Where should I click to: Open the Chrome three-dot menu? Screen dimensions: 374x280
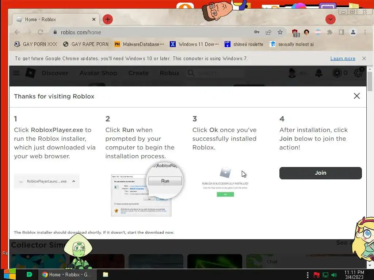(x=365, y=32)
